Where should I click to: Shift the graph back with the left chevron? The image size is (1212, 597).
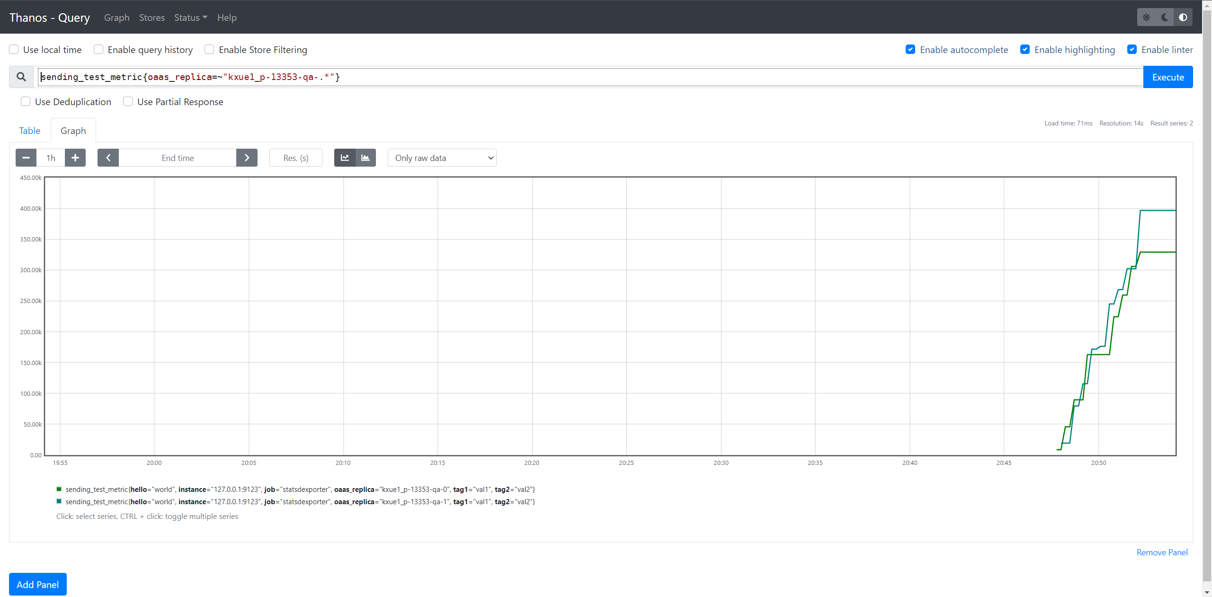pos(108,158)
